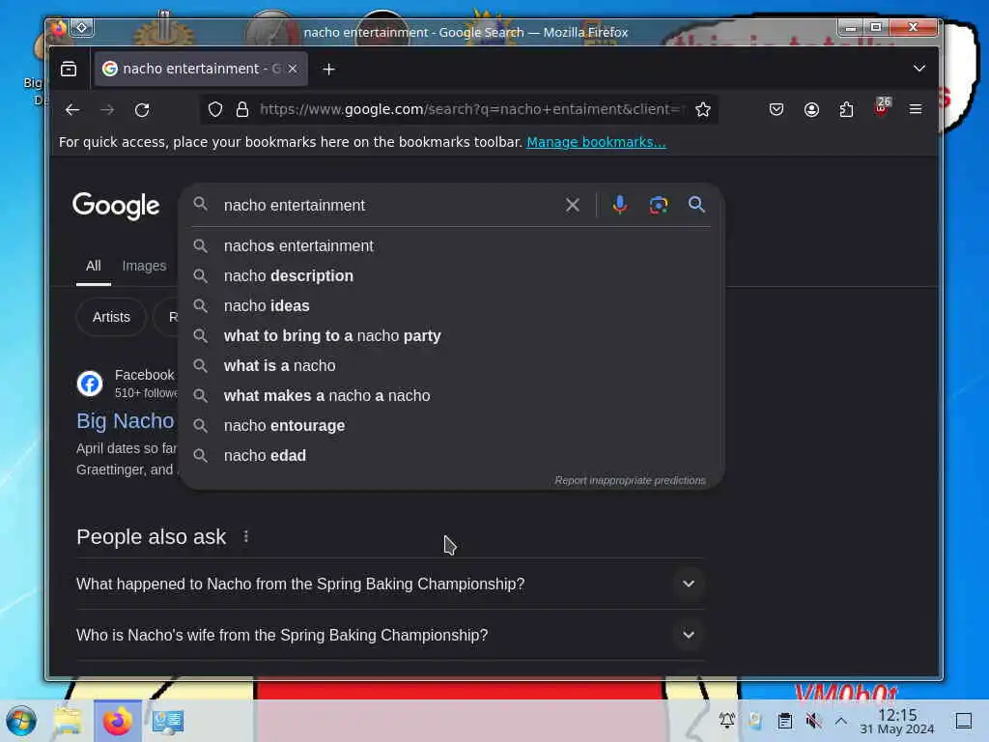Open a new tab with plus button
This screenshot has height=742, width=989.
pyautogui.click(x=328, y=69)
